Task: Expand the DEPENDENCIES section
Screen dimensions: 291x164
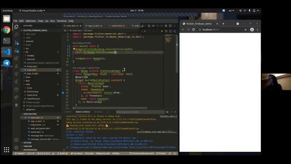Action: (x=30, y=150)
